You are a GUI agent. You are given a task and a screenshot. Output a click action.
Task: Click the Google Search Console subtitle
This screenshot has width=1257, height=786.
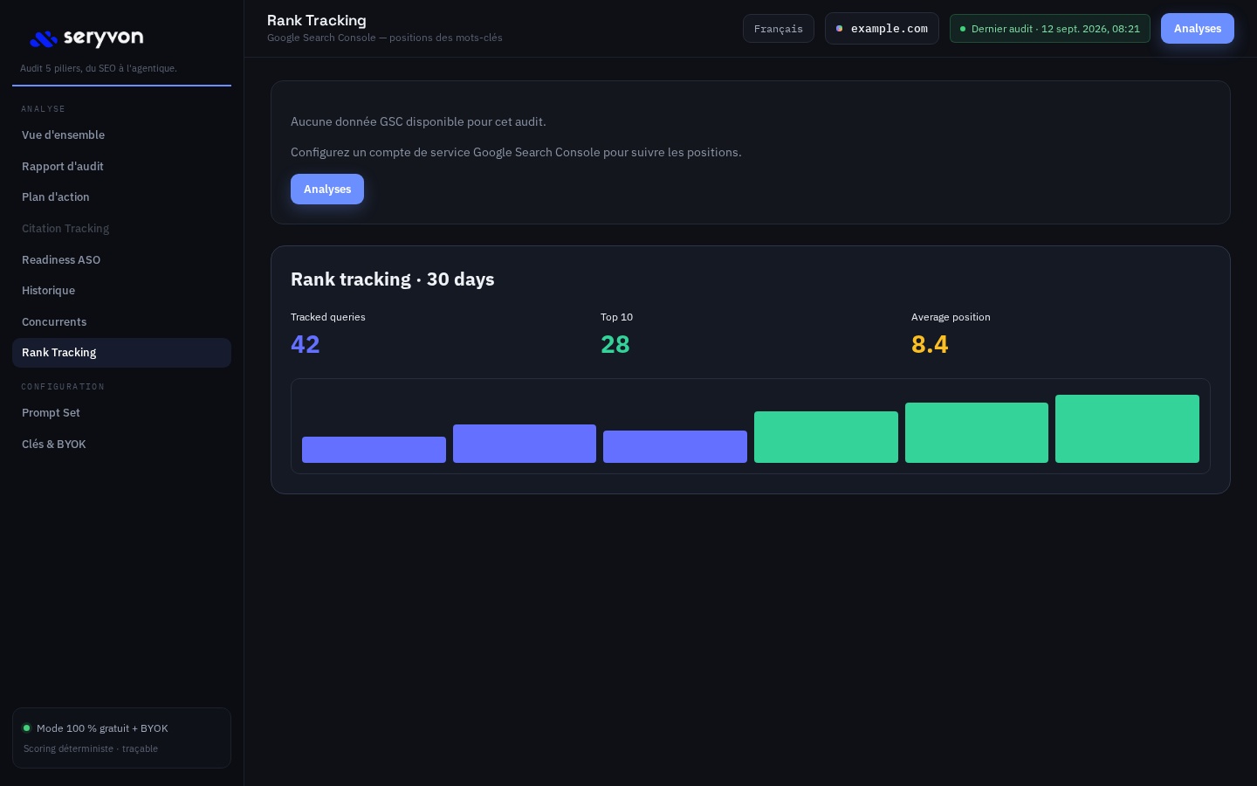(x=385, y=38)
